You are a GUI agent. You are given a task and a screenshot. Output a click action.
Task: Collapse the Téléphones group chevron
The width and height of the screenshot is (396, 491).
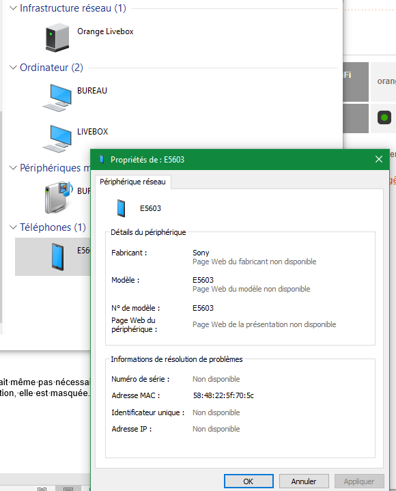pos(13,227)
